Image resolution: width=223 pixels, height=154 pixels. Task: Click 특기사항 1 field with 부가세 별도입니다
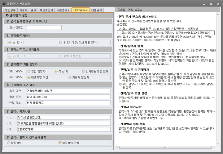(x=64, y=118)
